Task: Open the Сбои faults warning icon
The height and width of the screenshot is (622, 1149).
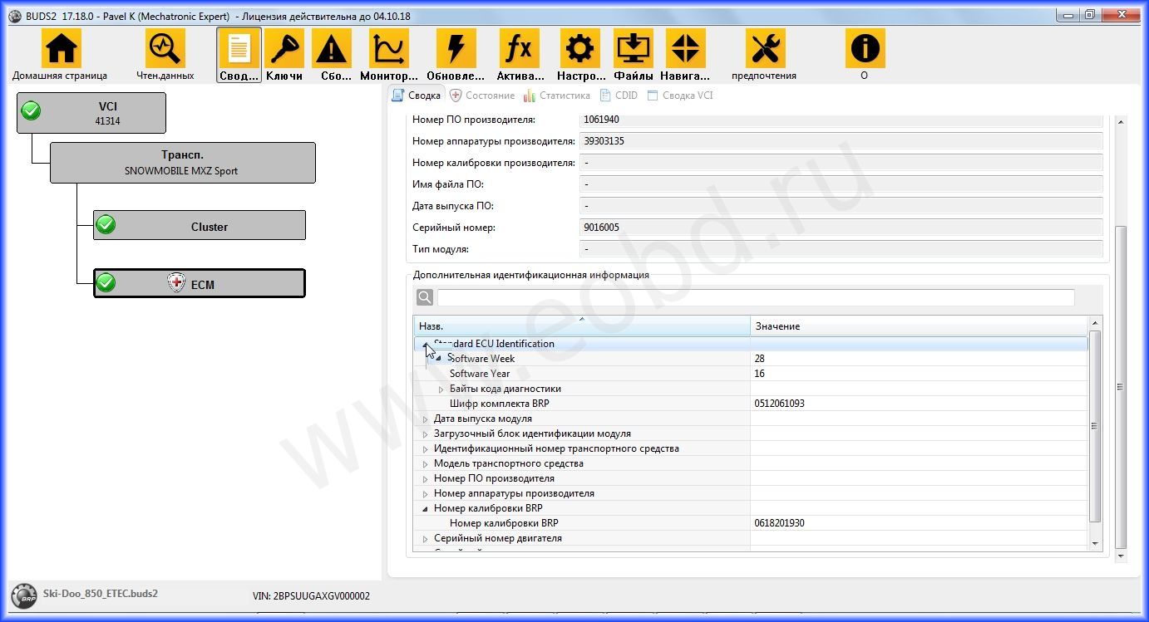Action: (x=332, y=48)
